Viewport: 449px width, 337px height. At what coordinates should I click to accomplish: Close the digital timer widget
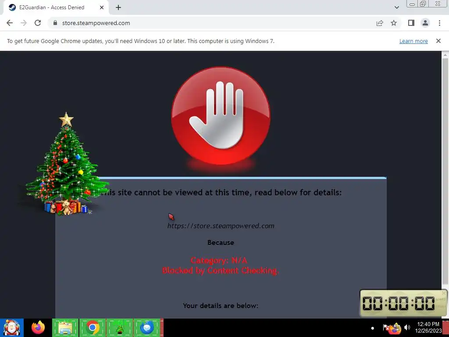(444, 293)
